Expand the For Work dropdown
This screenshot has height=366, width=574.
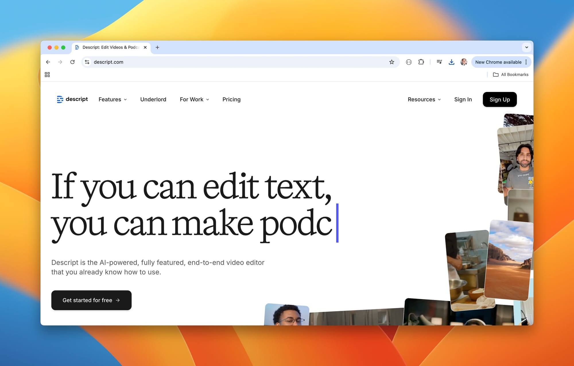pyautogui.click(x=195, y=99)
